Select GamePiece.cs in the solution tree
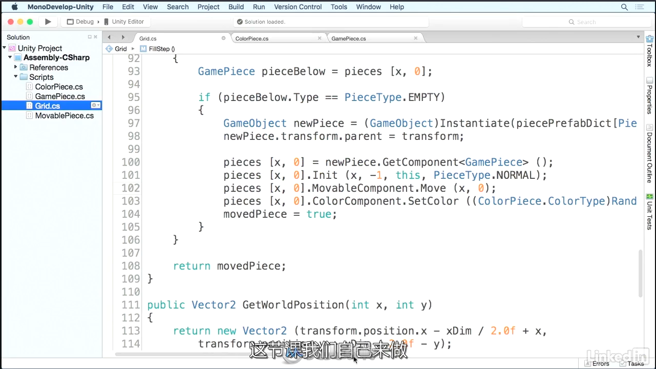 (x=60, y=96)
